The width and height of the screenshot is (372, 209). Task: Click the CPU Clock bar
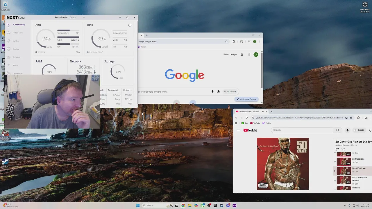click(x=68, y=37)
